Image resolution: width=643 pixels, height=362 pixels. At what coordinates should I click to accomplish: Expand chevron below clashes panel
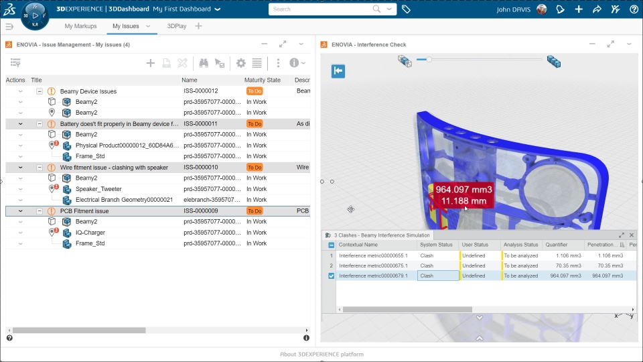click(x=480, y=317)
